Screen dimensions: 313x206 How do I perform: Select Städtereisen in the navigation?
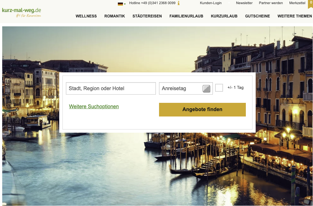tap(147, 16)
